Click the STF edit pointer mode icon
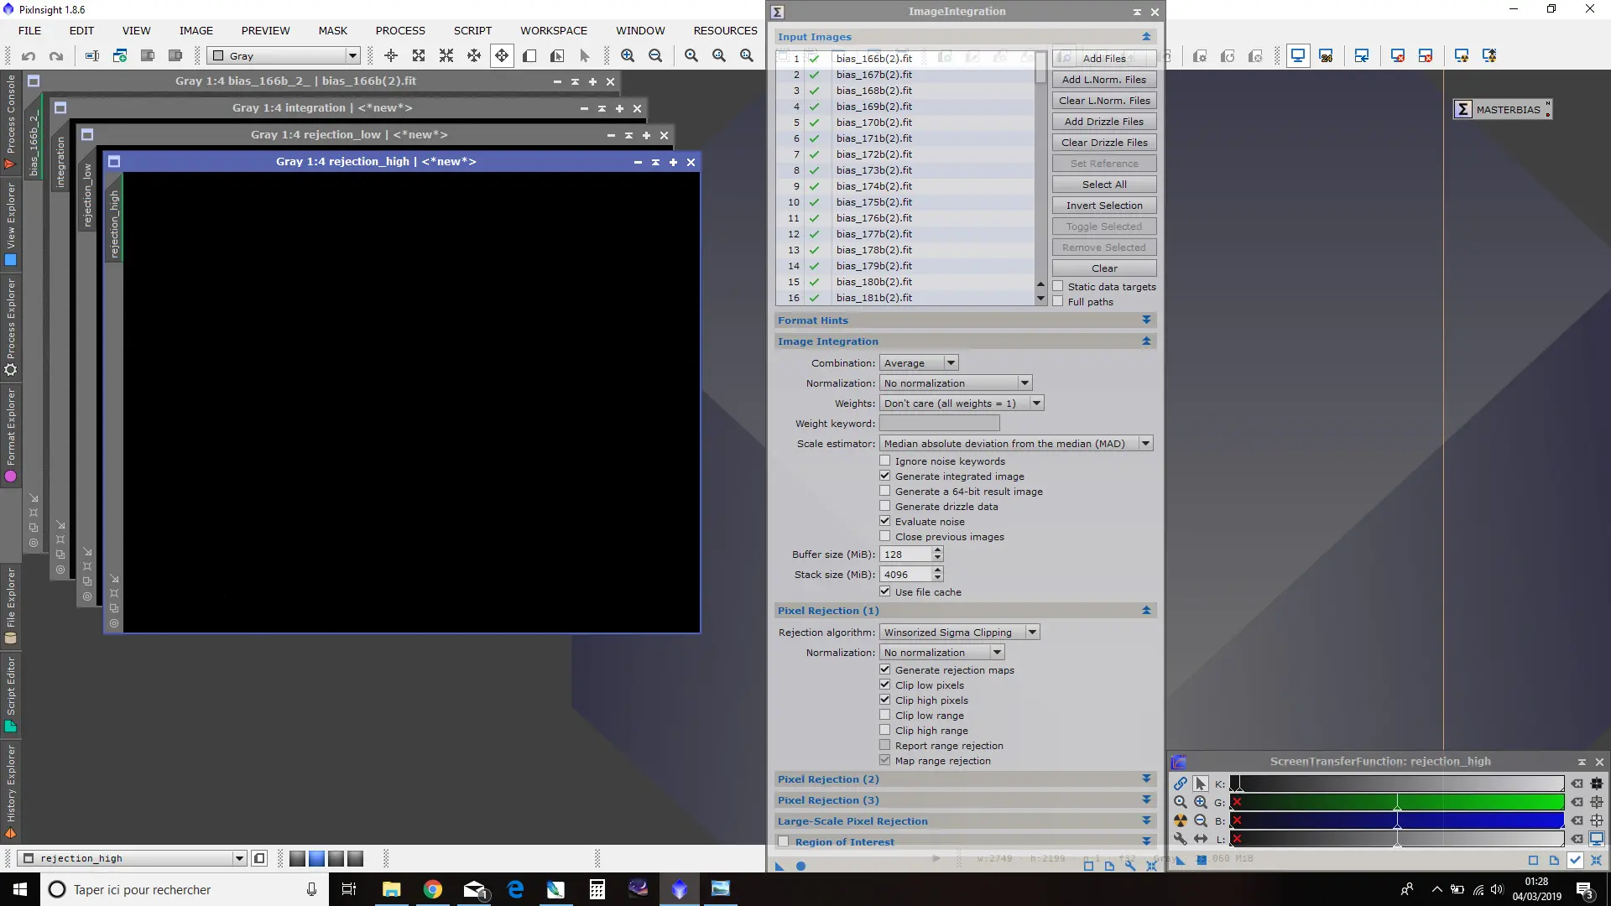Screen dimensions: 1611x906 click(1201, 784)
